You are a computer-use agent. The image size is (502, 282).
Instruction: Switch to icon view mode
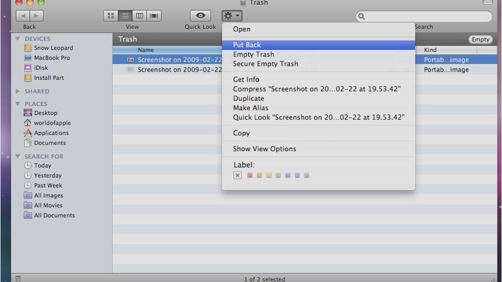tap(111, 16)
